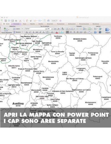This screenshot has height=144, width=111.
Task: Open the zoom 150% dropdown
Action: tap(57, 21)
